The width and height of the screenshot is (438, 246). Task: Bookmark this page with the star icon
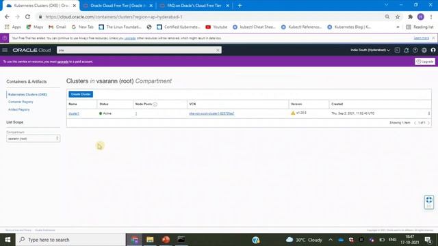click(x=398, y=16)
